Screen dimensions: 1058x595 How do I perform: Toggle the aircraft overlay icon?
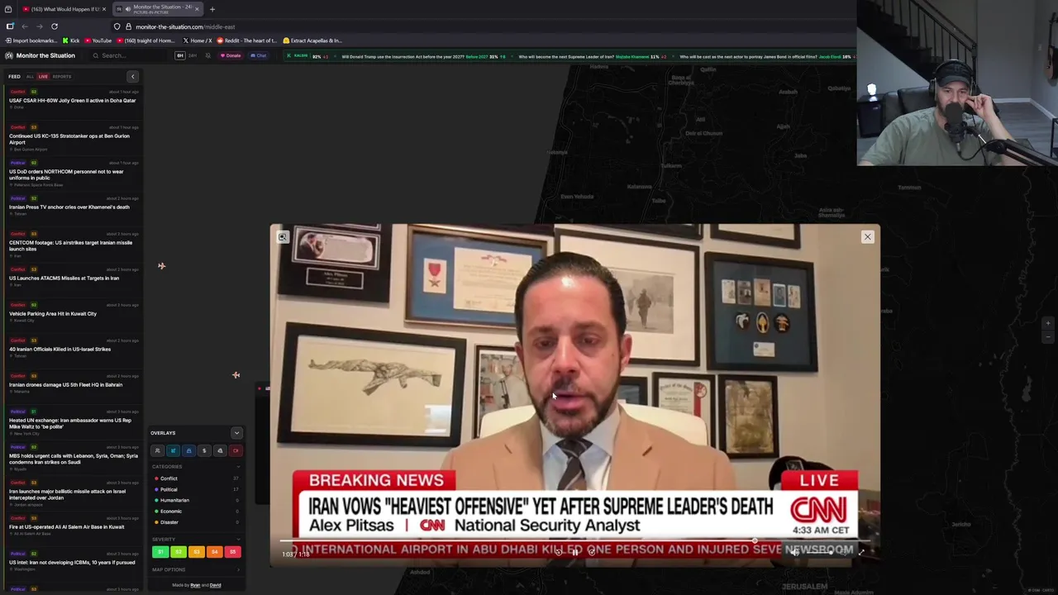173,450
